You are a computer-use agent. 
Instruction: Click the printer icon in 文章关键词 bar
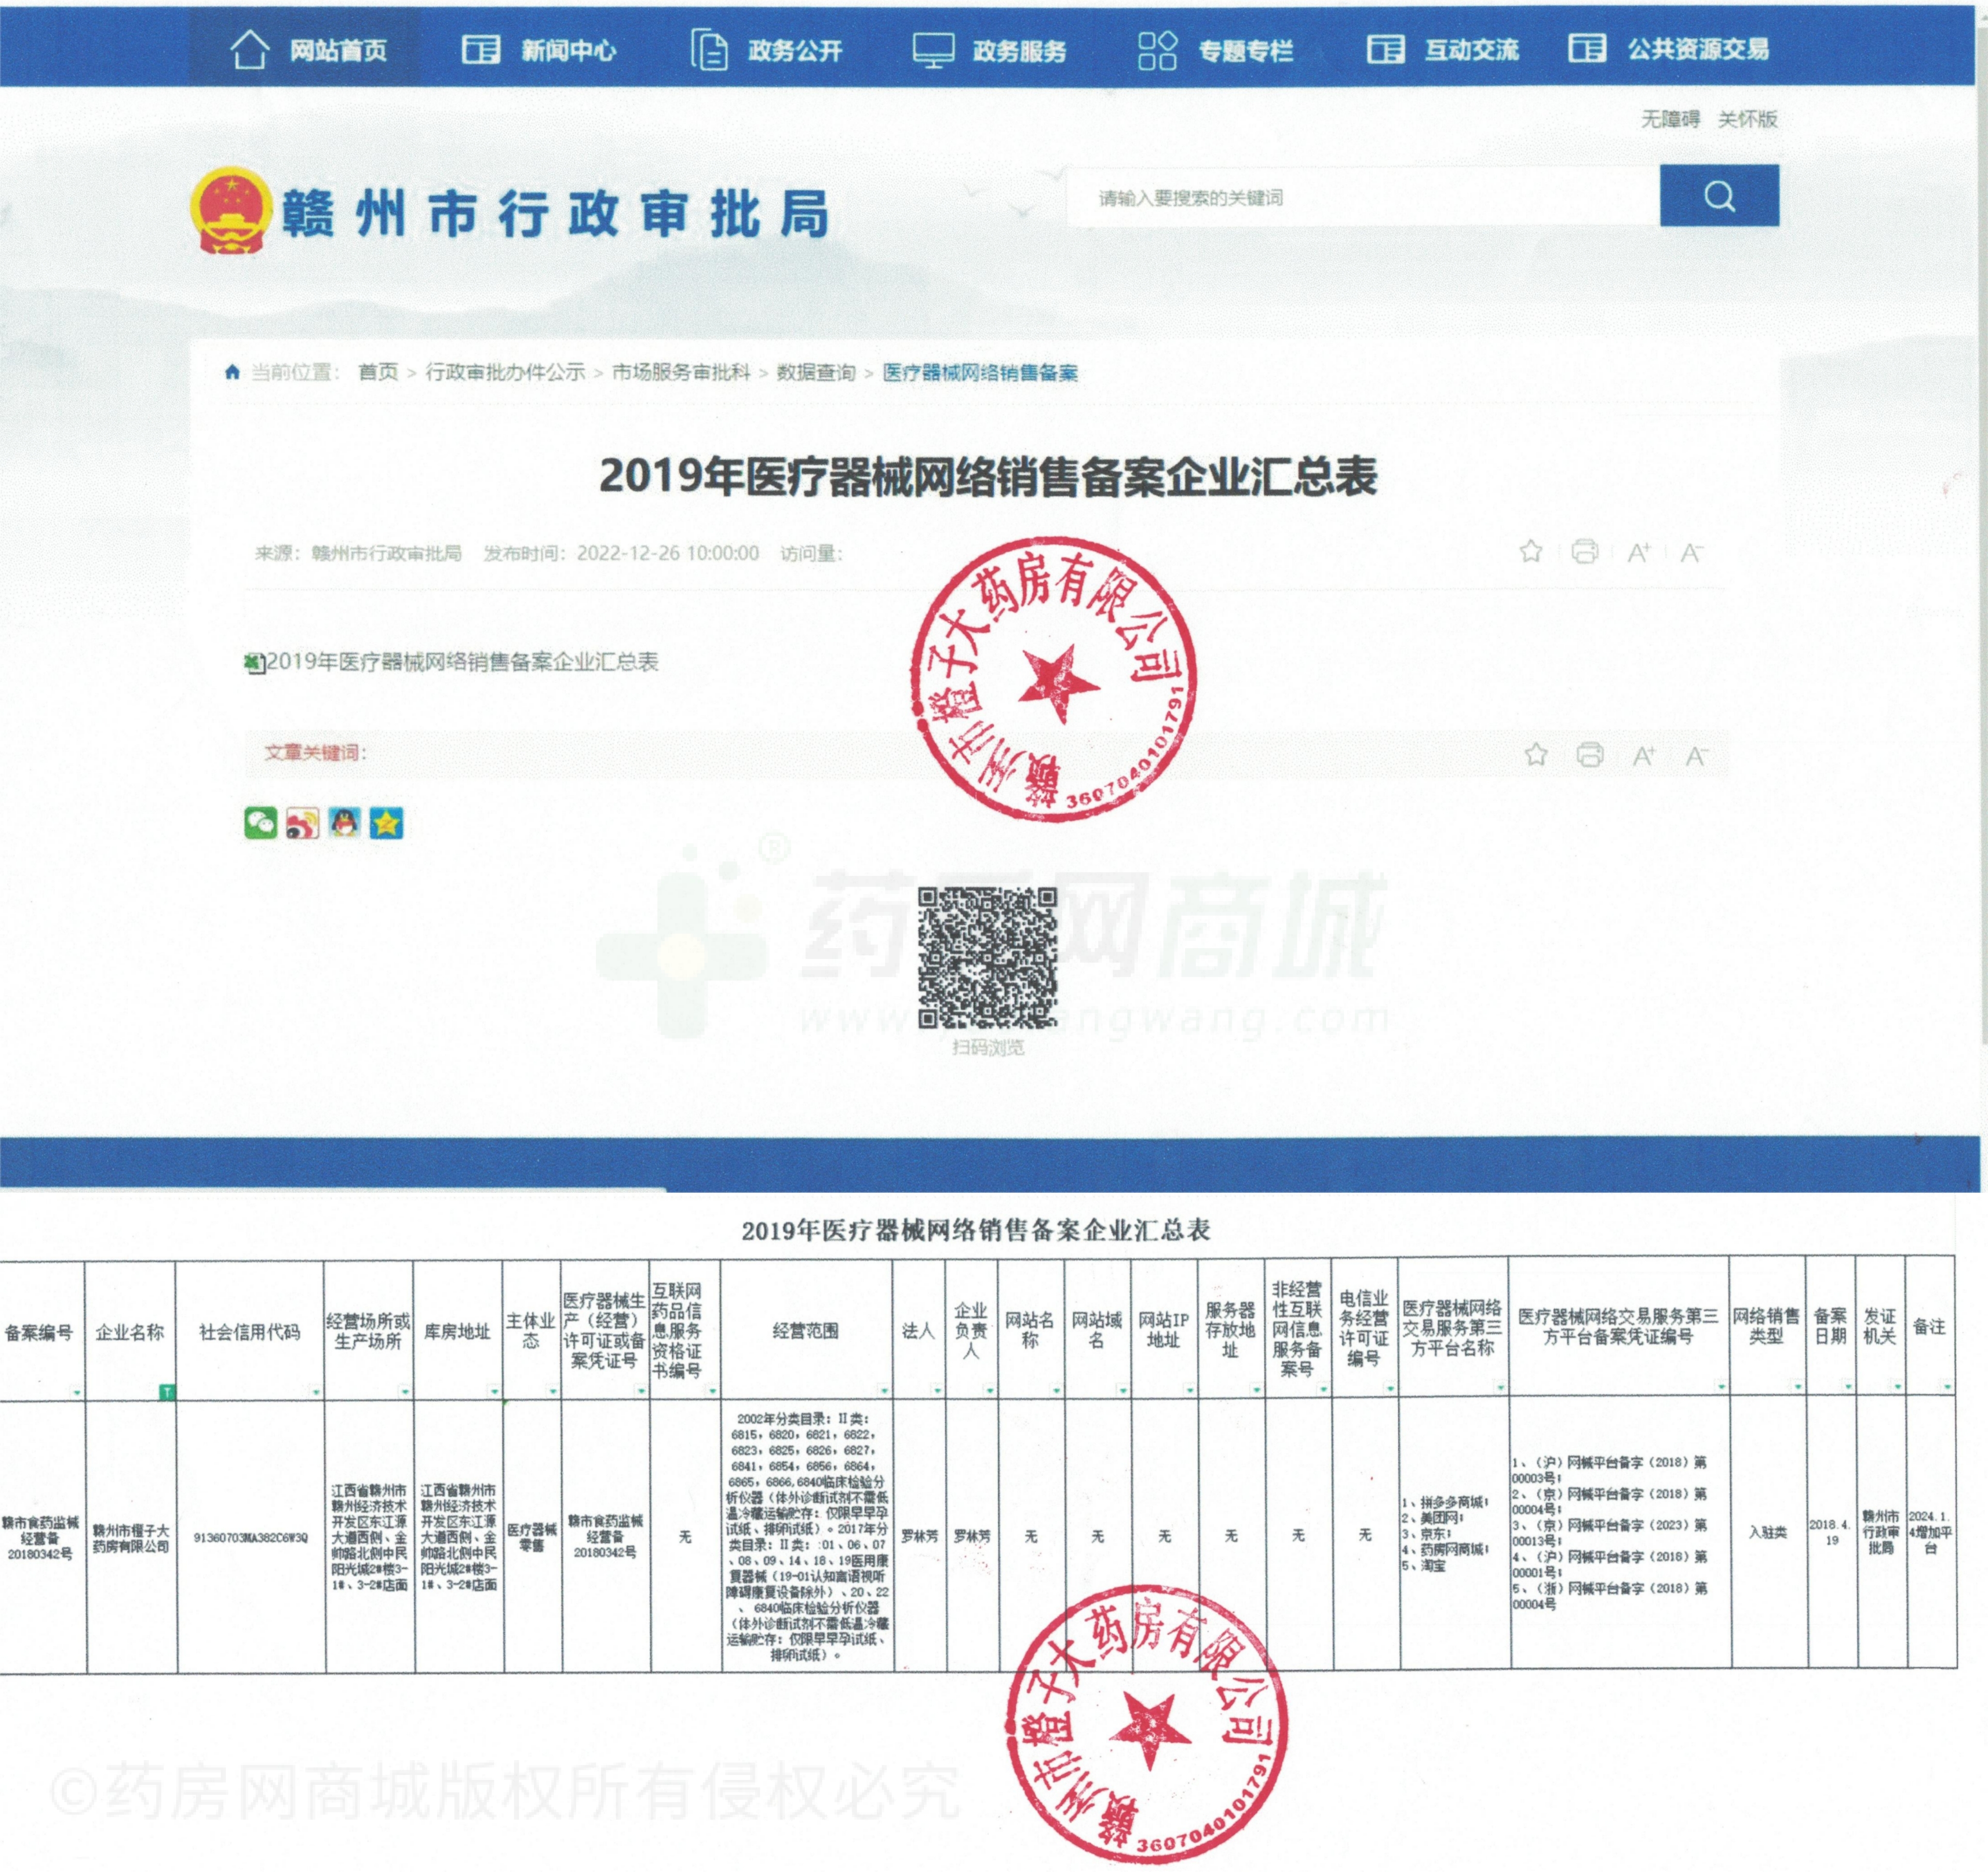pyautogui.click(x=1589, y=755)
